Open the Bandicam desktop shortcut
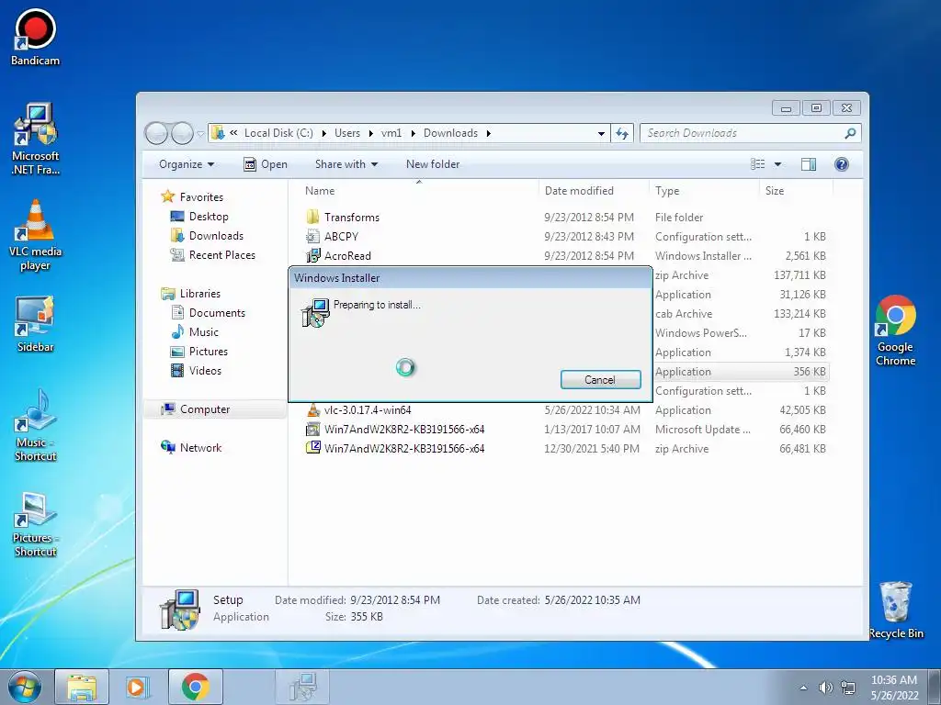Viewport: 941px width, 705px height. pyautogui.click(x=35, y=37)
